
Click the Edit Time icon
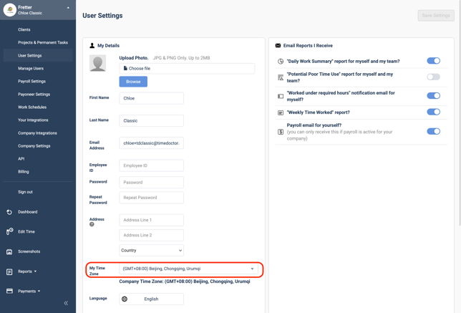point(9,231)
